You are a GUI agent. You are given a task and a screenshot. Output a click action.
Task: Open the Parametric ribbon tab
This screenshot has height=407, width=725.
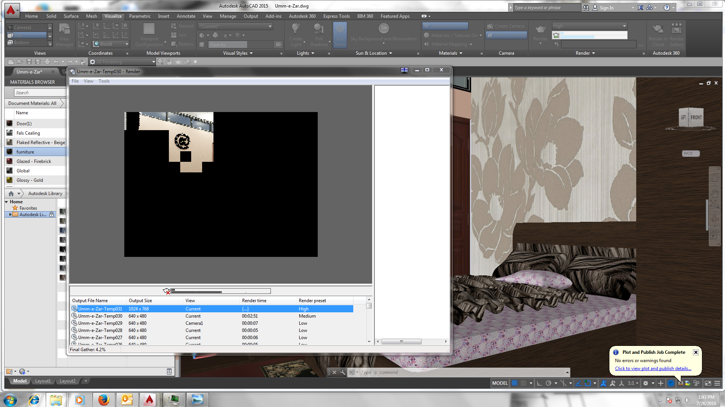pos(139,16)
